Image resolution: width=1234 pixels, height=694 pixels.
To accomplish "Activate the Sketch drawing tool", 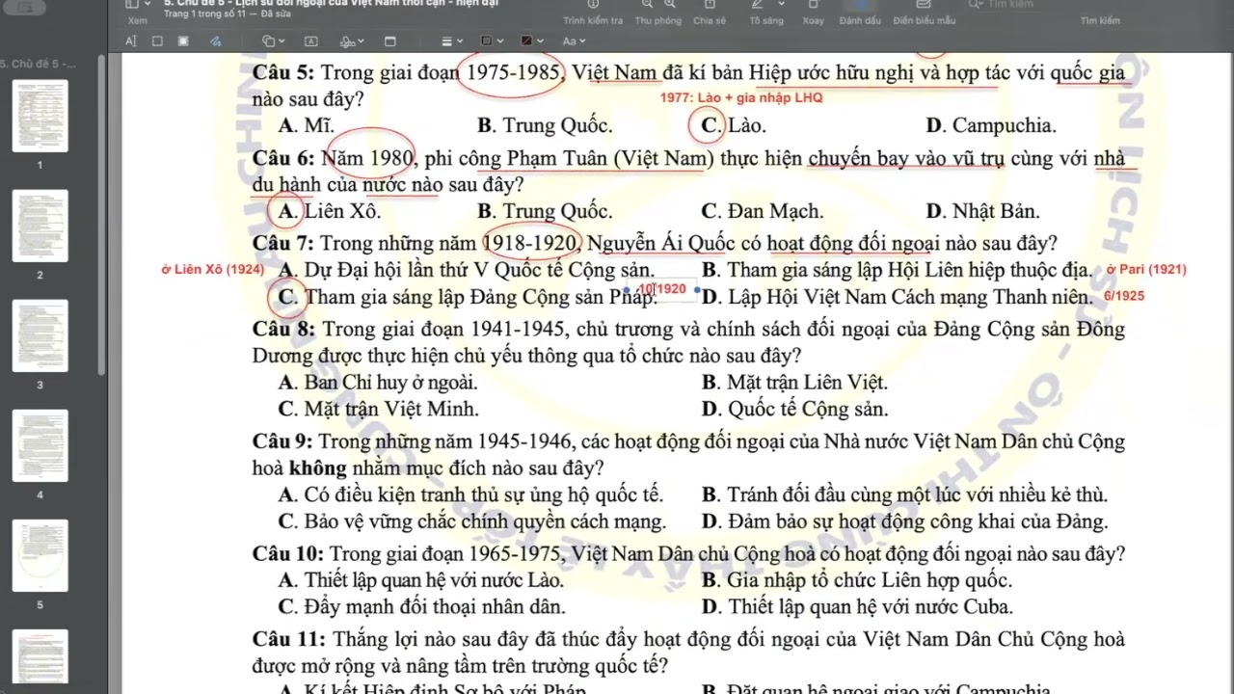I will tap(215, 41).
